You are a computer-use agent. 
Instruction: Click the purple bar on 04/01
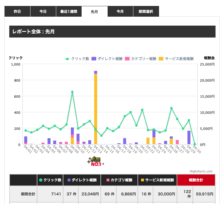pyautogui.click(x=26, y=140)
